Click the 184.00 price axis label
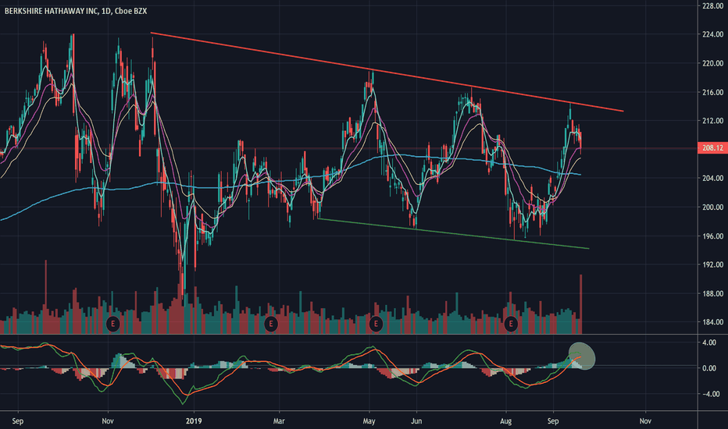Image resolution: width=728 pixels, height=429 pixels. (x=712, y=322)
